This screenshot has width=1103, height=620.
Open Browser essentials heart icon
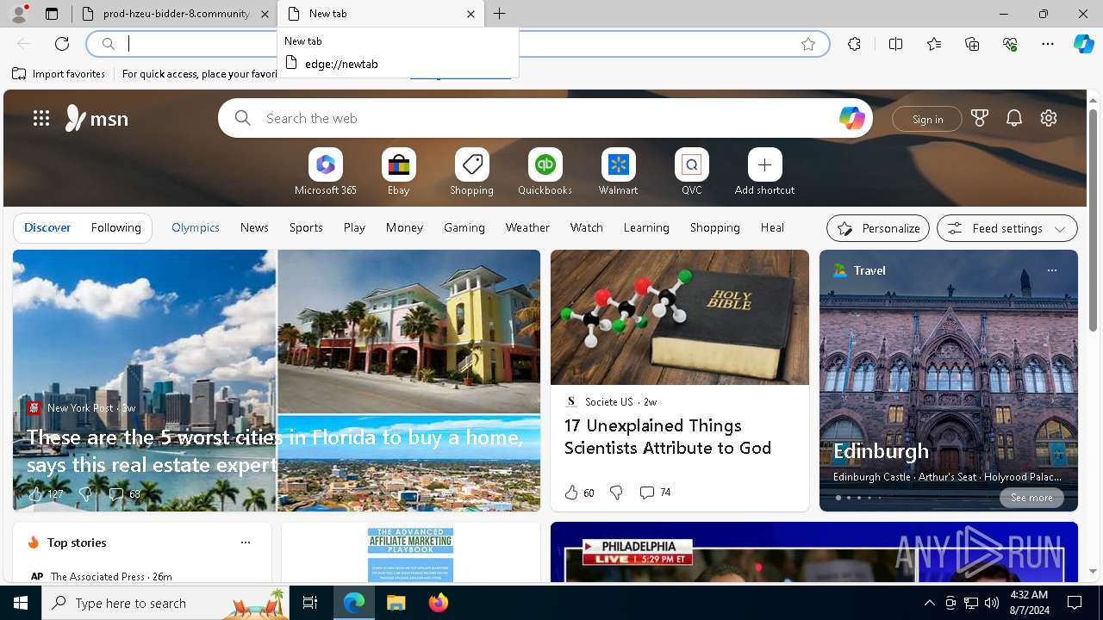tap(1010, 44)
